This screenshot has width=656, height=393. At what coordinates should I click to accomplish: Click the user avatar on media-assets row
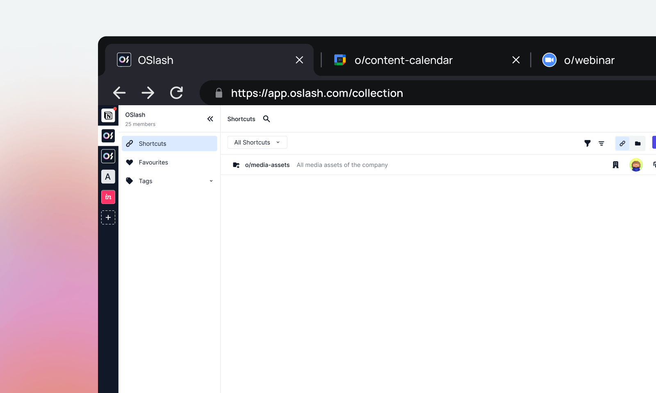tap(635, 165)
